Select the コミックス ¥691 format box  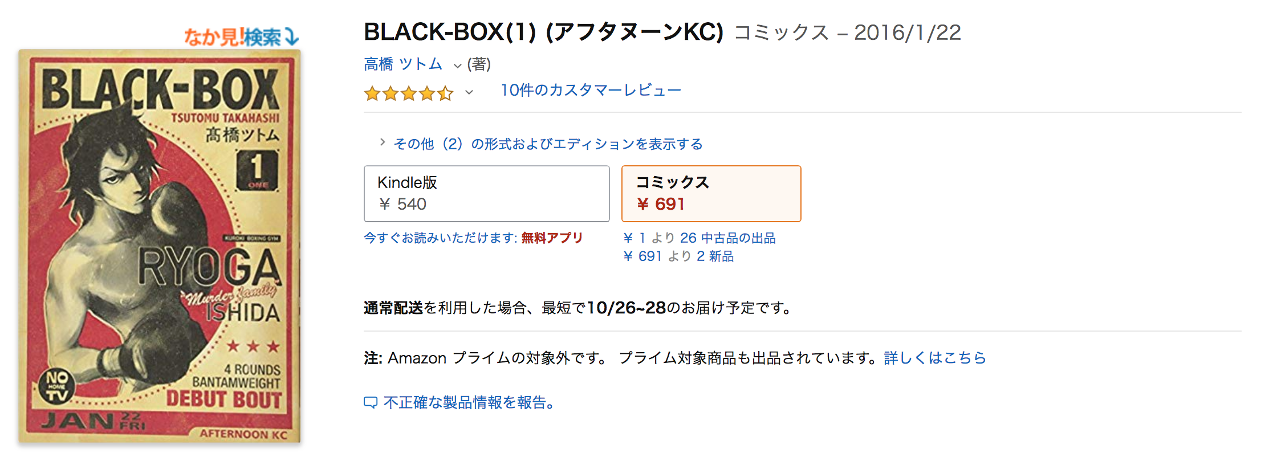pos(711,194)
